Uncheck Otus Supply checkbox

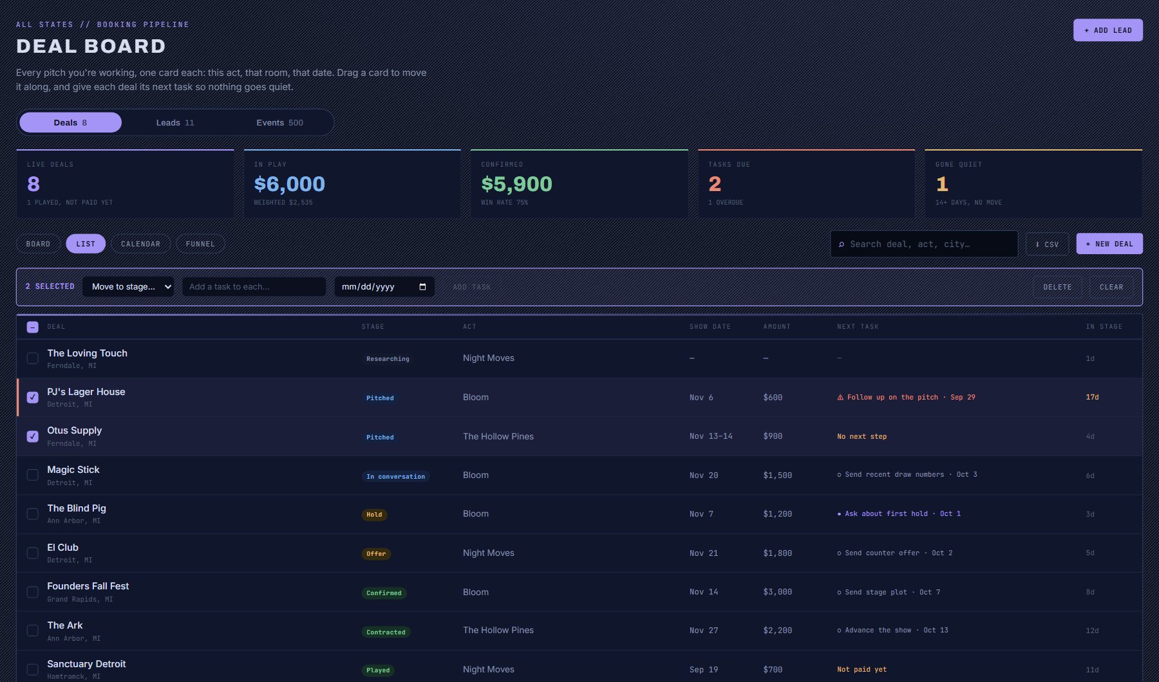pyautogui.click(x=33, y=436)
